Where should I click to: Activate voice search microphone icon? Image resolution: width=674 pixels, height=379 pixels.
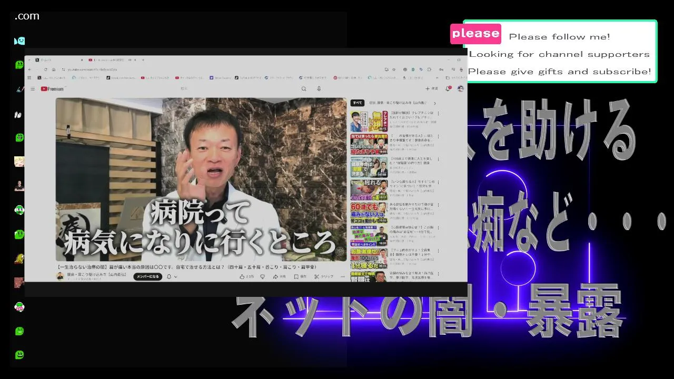click(x=319, y=89)
